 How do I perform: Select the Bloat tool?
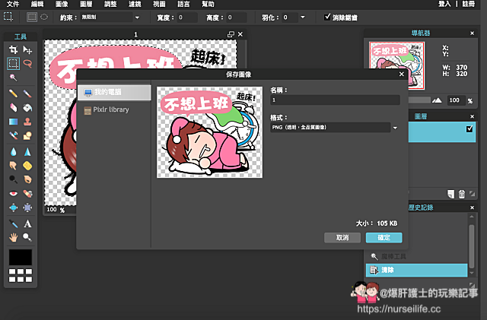pos(13,208)
